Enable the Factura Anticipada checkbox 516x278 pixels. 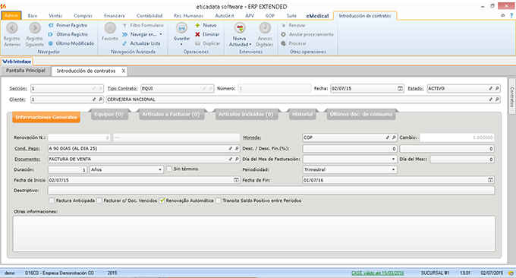(x=52, y=201)
